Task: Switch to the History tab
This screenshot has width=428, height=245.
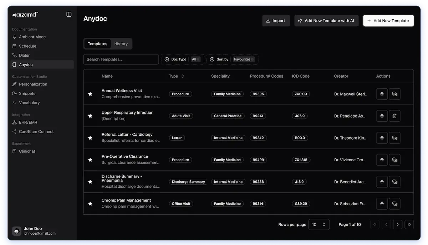Action: coord(121,44)
